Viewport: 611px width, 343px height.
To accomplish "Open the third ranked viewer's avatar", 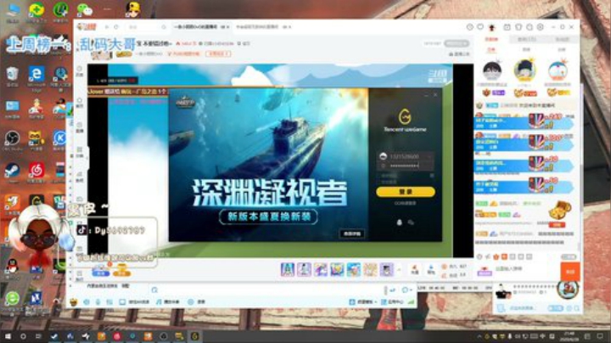I will pos(558,70).
